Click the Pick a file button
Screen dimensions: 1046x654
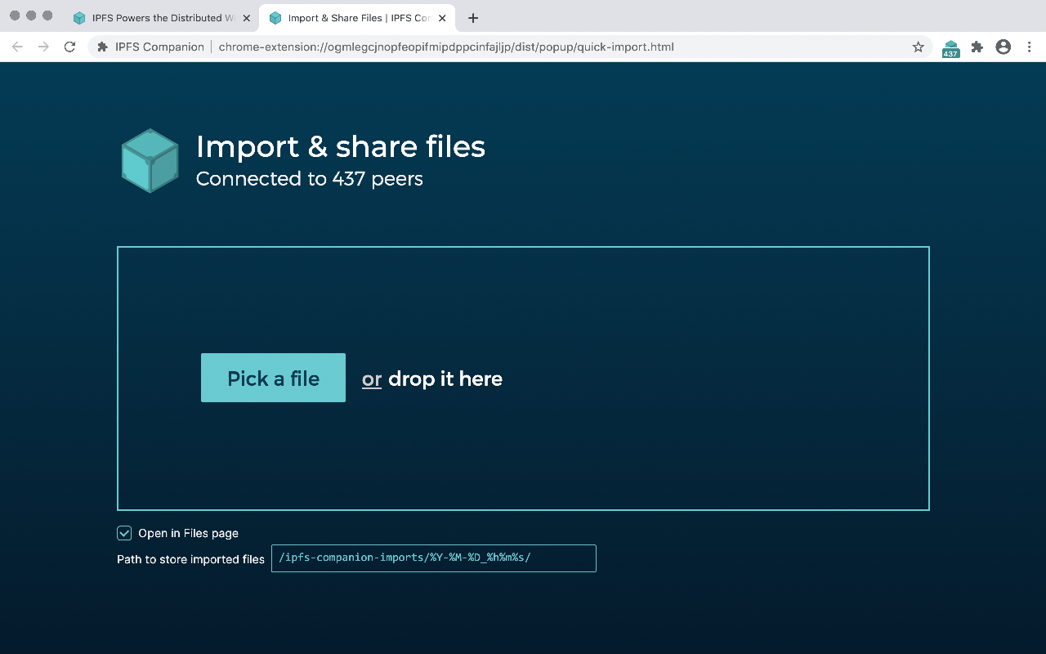(273, 378)
